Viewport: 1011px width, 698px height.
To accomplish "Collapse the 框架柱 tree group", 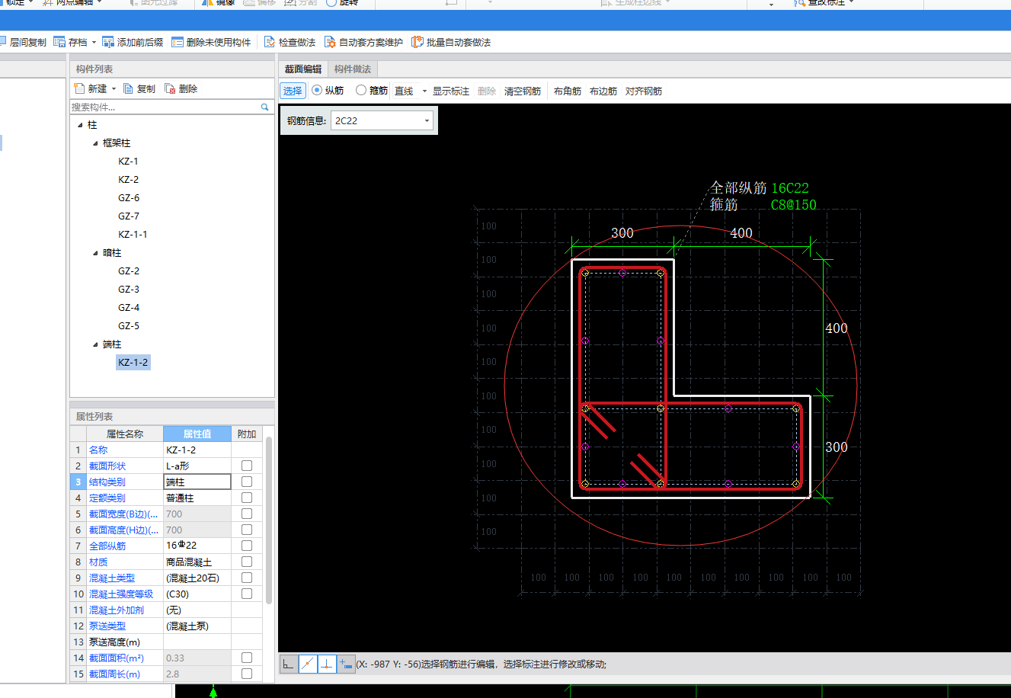I will click(x=95, y=143).
